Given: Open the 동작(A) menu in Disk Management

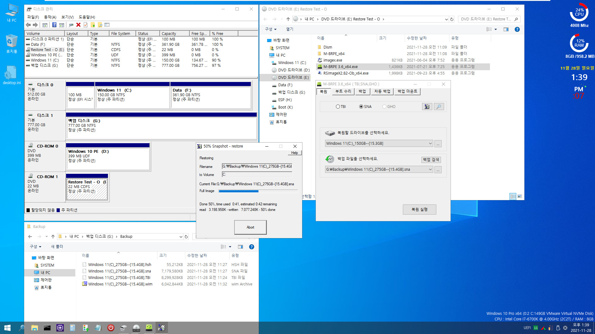Looking at the screenshot, I should pyautogui.click(x=50, y=17).
